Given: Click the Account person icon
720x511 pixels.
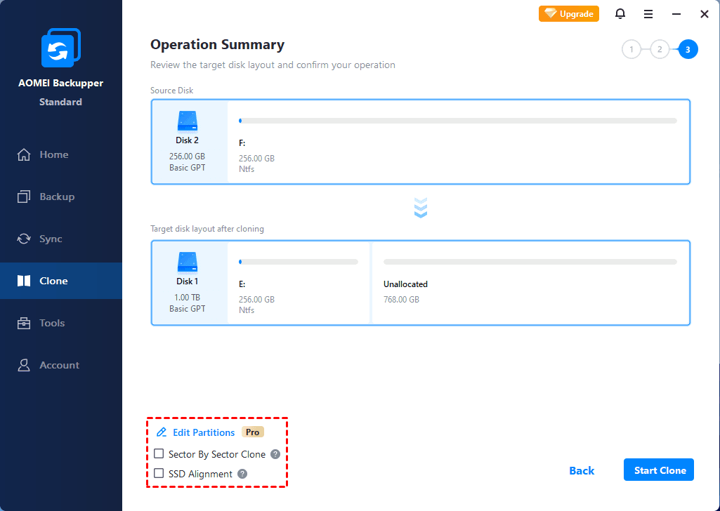Looking at the screenshot, I should point(24,365).
